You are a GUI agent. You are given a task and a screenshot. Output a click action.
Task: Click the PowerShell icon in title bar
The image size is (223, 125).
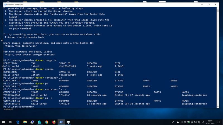click(5, 4)
